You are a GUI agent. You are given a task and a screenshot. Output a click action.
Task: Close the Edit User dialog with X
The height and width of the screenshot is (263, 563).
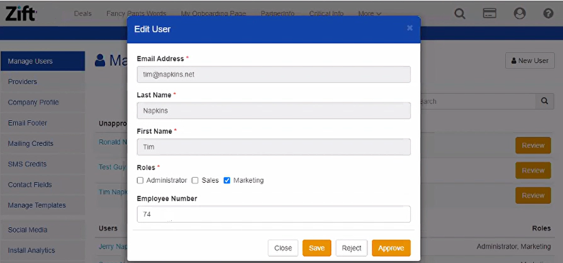[410, 28]
